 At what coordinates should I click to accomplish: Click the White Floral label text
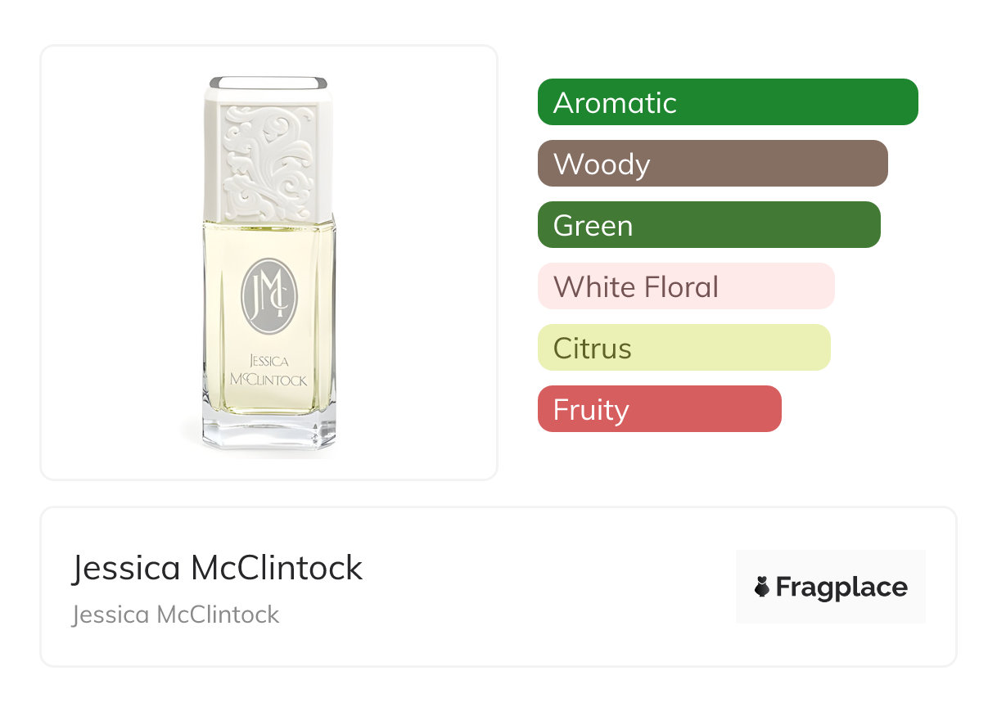point(636,287)
